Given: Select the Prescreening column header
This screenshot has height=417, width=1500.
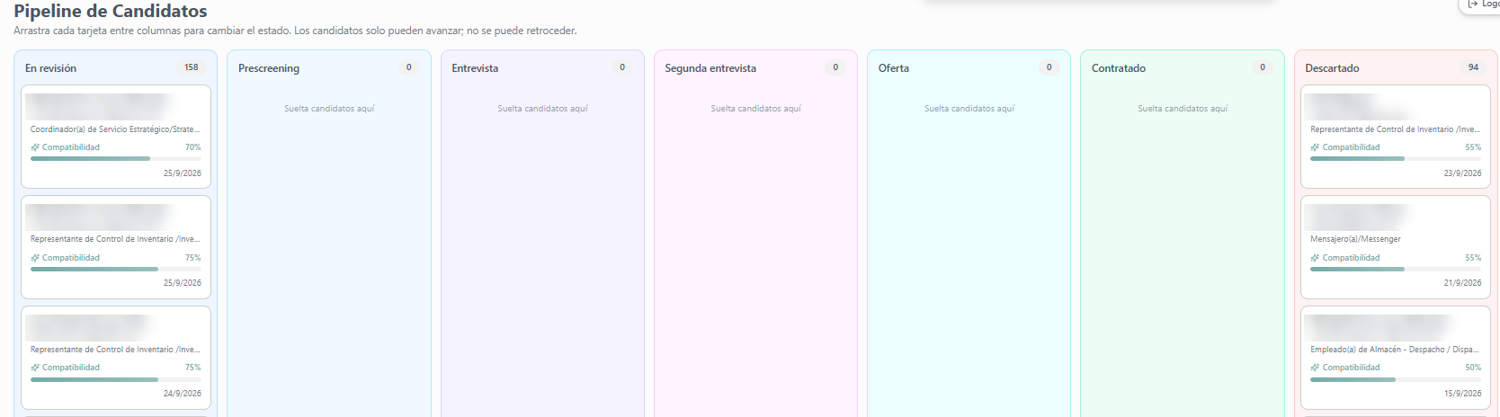Looking at the screenshot, I should click(x=269, y=68).
